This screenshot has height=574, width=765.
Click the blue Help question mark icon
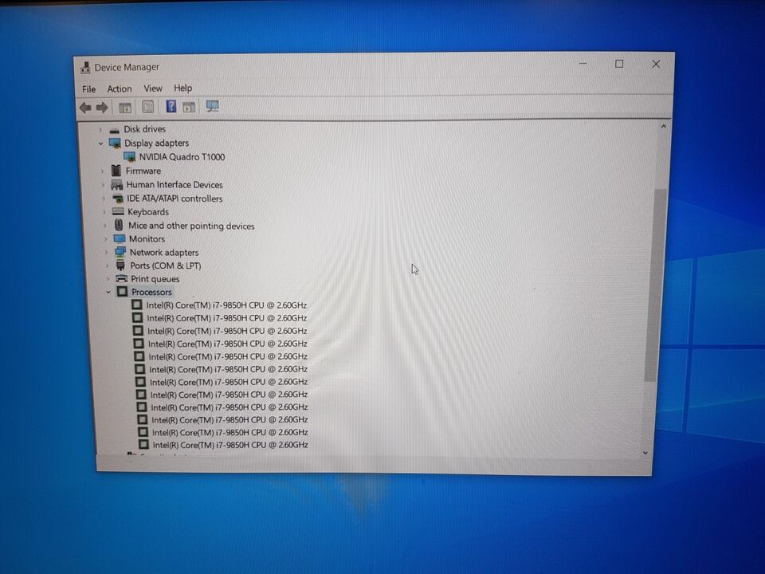pyautogui.click(x=171, y=106)
